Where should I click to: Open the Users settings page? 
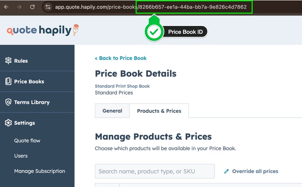[x=21, y=156]
